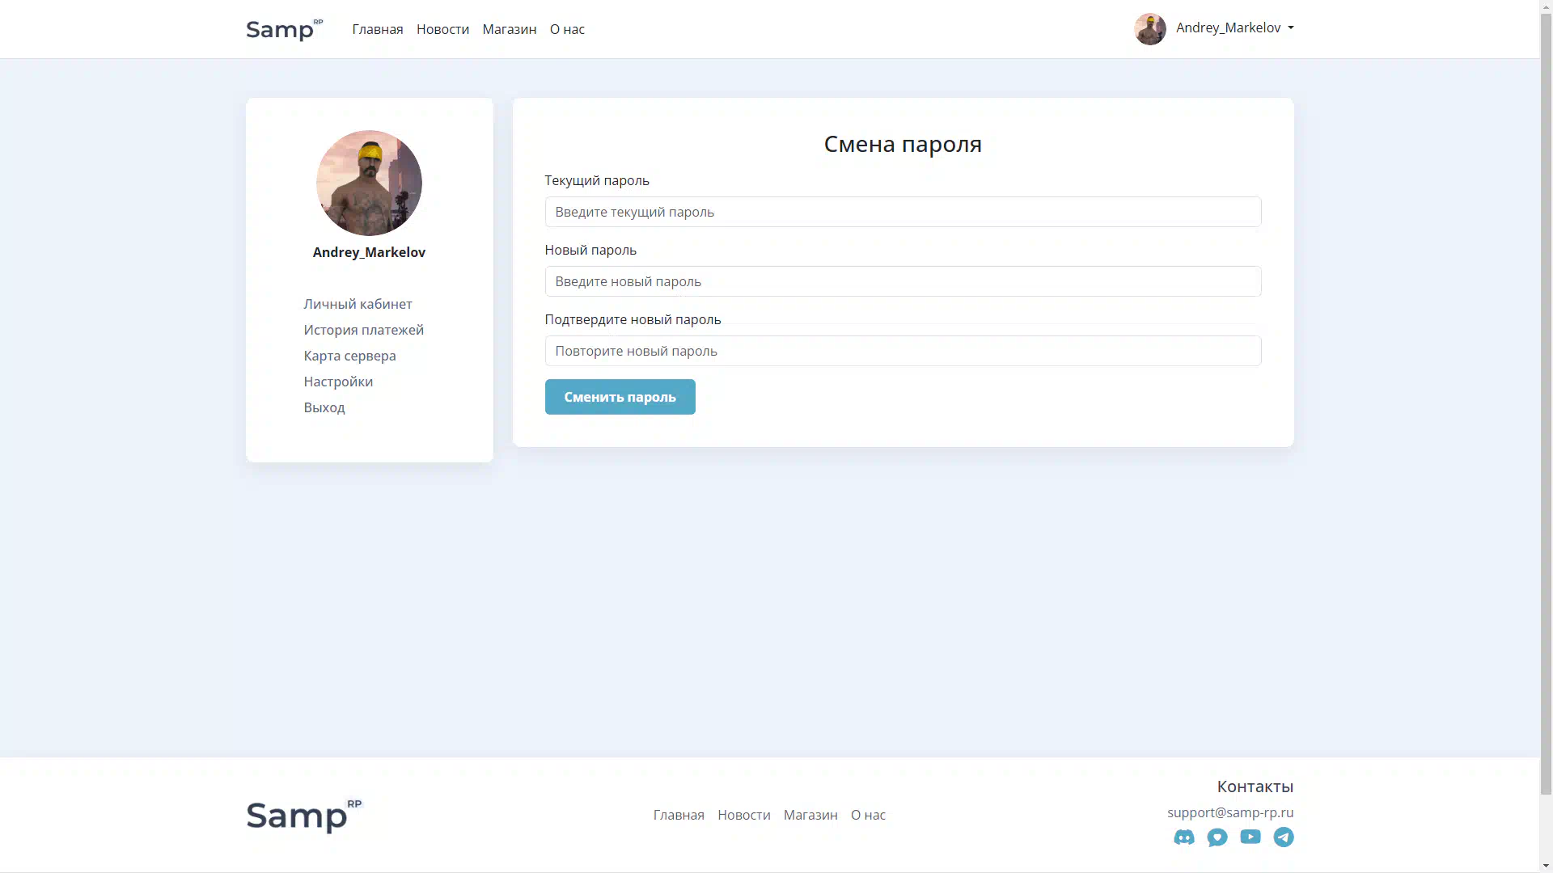This screenshot has width=1553, height=873.
Task: Open Карта сервера in sidebar
Action: click(x=349, y=356)
